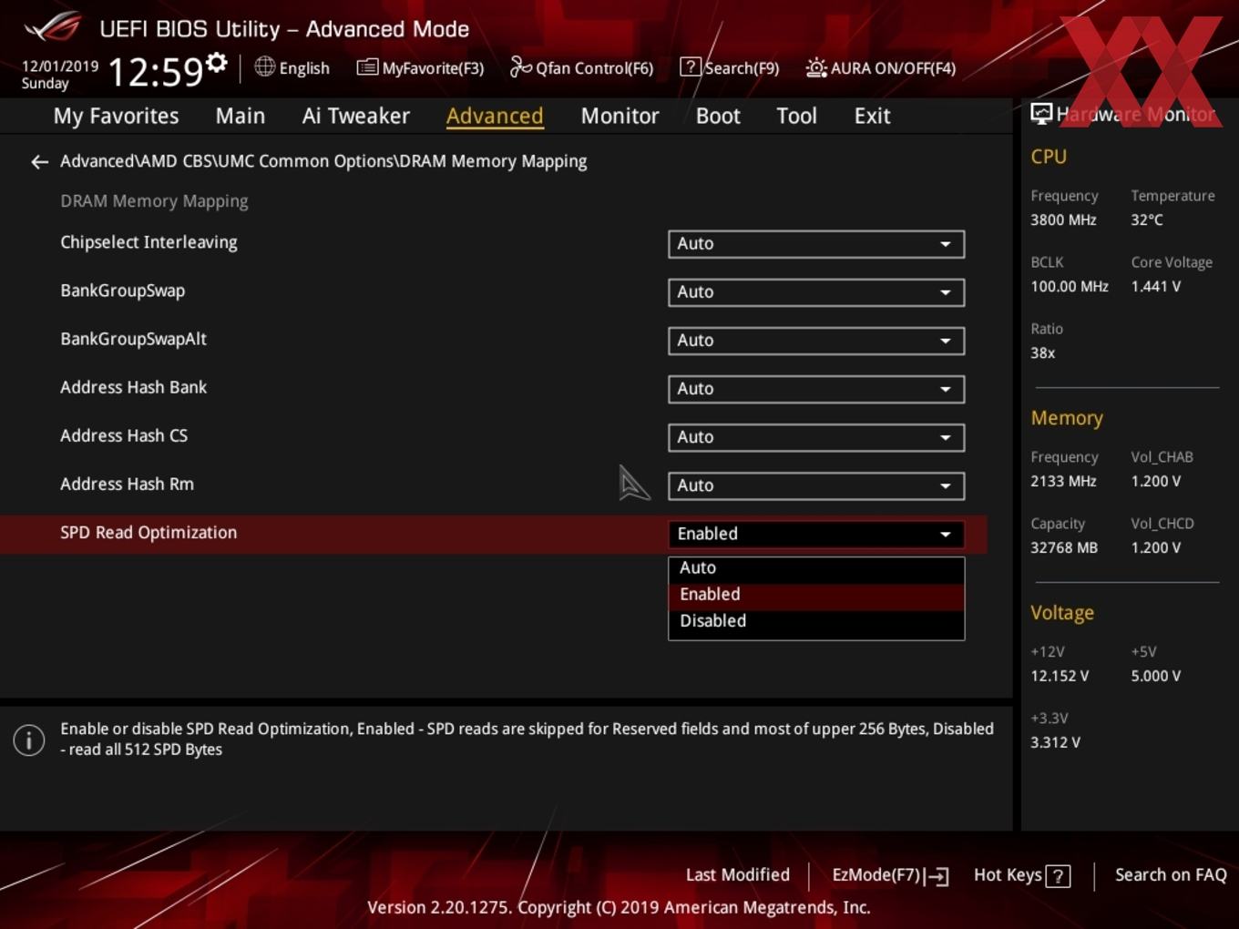Open the Address Hash CS dropdown
This screenshot has height=929, width=1239.
(x=816, y=437)
